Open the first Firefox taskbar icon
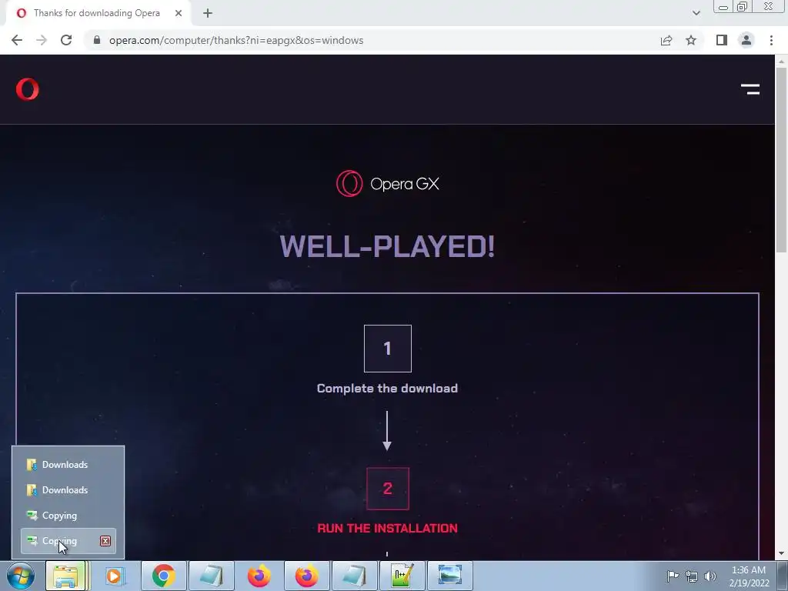The height and width of the screenshot is (591, 788). pos(259,576)
